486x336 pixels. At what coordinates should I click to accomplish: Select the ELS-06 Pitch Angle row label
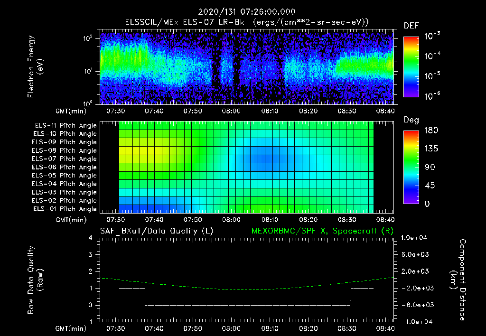(x=65, y=167)
